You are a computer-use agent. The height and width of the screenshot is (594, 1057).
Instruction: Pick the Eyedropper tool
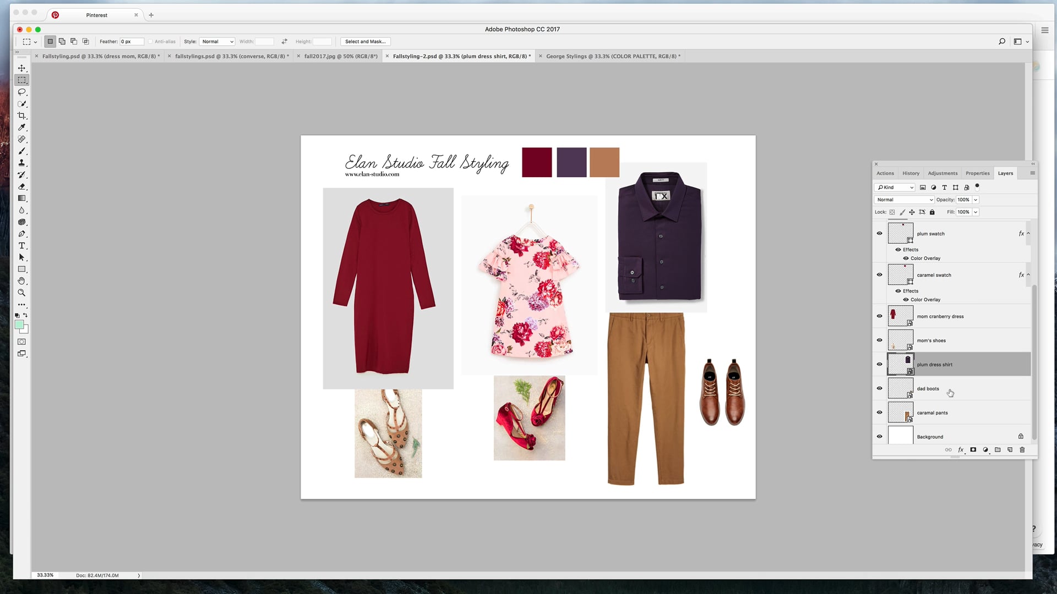22,127
